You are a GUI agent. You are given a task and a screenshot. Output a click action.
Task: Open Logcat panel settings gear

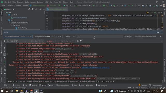[158, 32]
